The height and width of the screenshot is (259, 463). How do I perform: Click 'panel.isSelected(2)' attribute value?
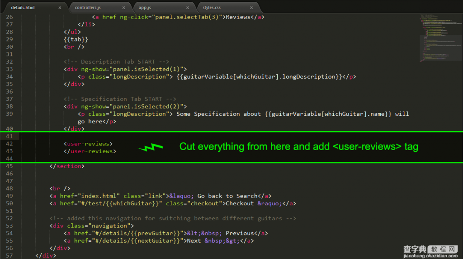(146, 106)
